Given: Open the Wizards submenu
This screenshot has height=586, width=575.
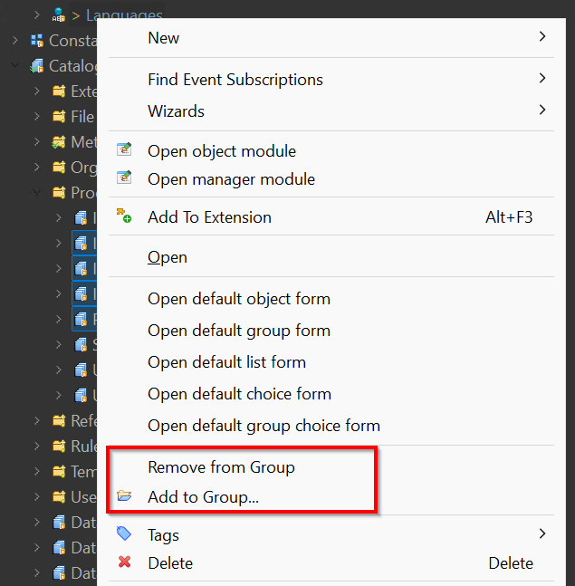Looking at the screenshot, I should coord(331,111).
